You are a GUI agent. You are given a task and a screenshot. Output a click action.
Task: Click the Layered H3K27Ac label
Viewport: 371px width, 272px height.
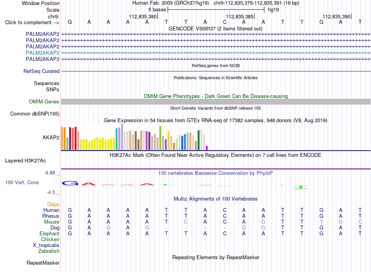coord(25,161)
